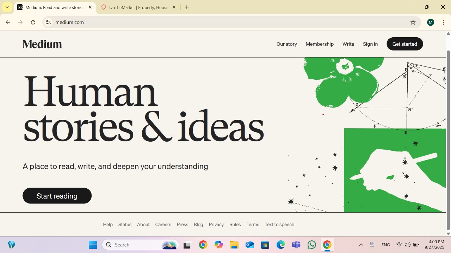
Task: View site information icon in address bar
Action: pyautogui.click(x=49, y=22)
